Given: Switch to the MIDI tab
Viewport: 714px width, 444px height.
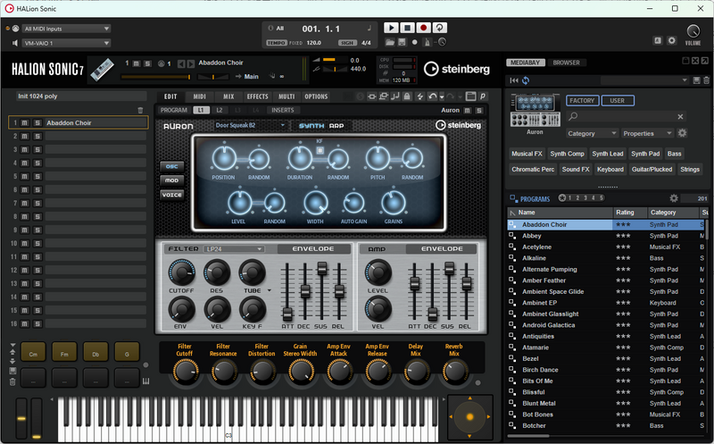Looking at the screenshot, I should (x=199, y=96).
